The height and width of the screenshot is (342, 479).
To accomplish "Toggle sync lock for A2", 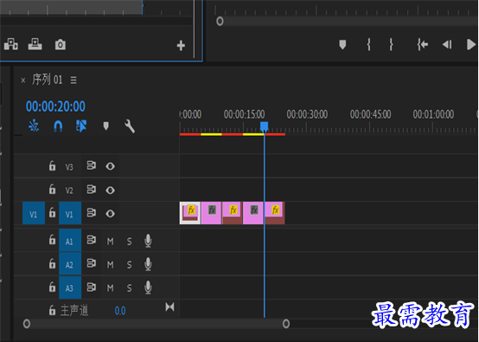I will point(92,263).
